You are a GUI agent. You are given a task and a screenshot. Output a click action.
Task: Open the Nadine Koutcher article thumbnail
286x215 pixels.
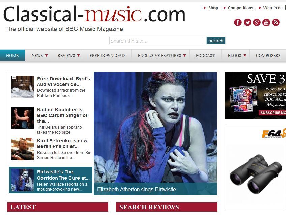[23, 118]
